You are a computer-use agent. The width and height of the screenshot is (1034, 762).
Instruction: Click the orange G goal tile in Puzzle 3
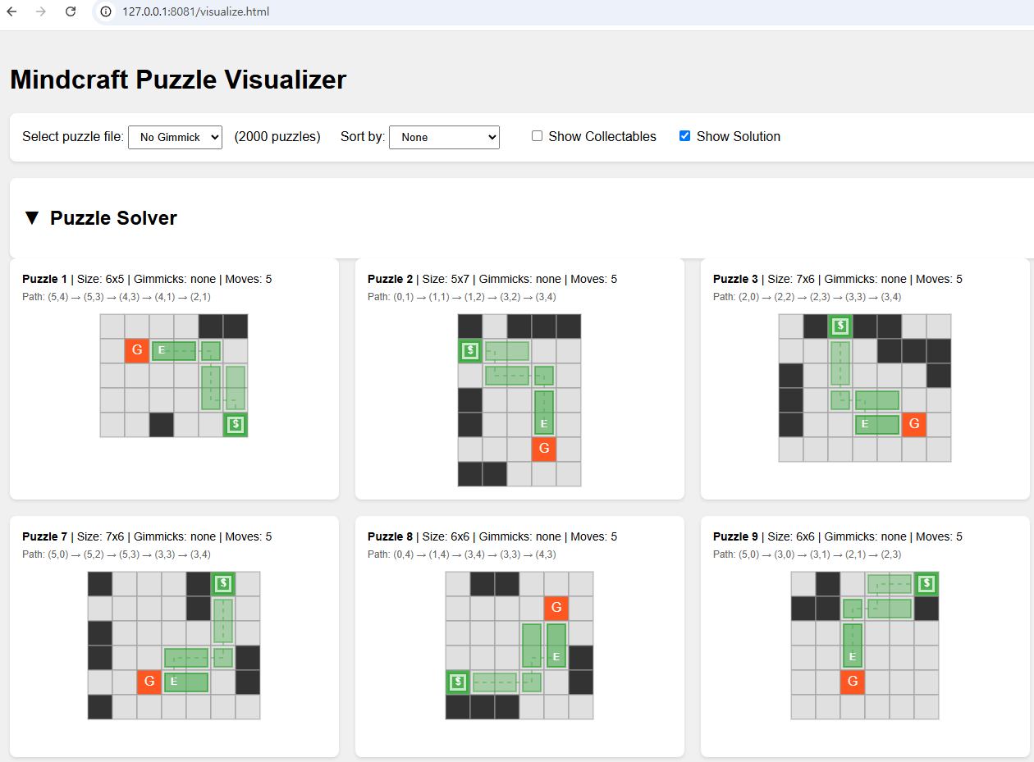(913, 424)
